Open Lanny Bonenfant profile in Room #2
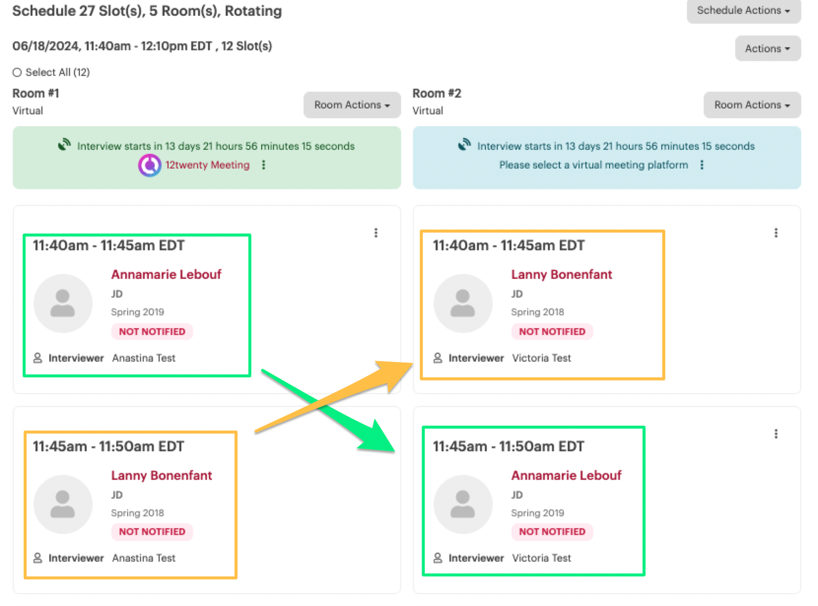The height and width of the screenshot is (606, 818). pos(562,274)
